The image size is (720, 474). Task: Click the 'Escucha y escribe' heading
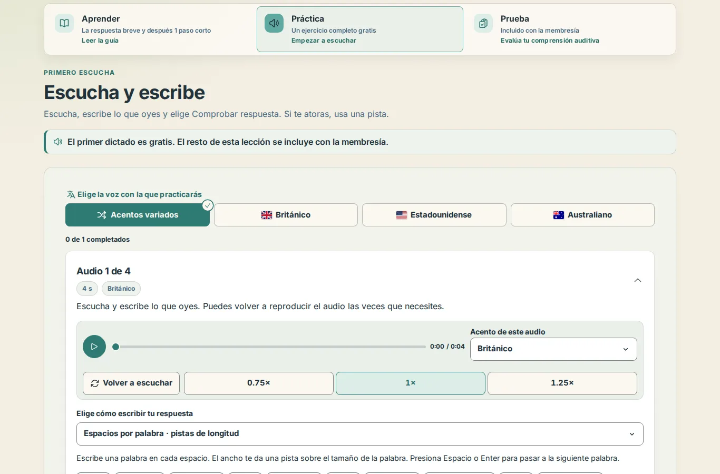point(124,93)
